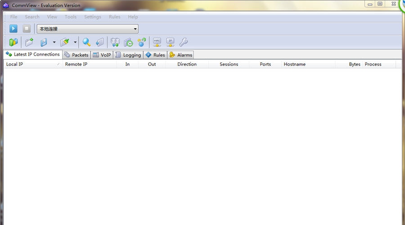Screen dimensions: 405x225
Task: Switch to the Logging tab
Action: (128, 55)
